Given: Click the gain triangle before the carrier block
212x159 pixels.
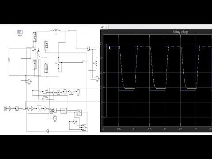Looking at the screenshot, I should (45, 109).
